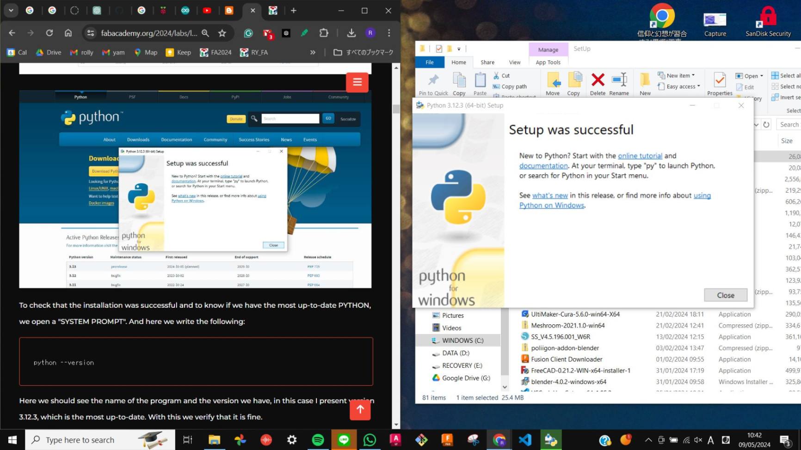Open Chrome three-dot menu

[x=389, y=33]
